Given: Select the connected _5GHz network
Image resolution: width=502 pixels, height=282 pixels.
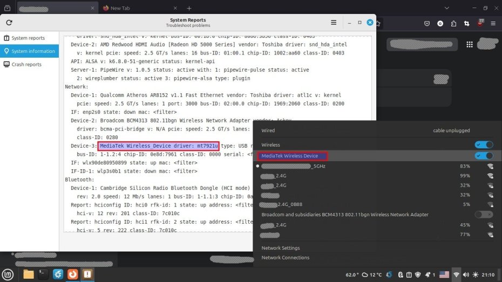Looking at the screenshot, I should click(x=377, y=166).
